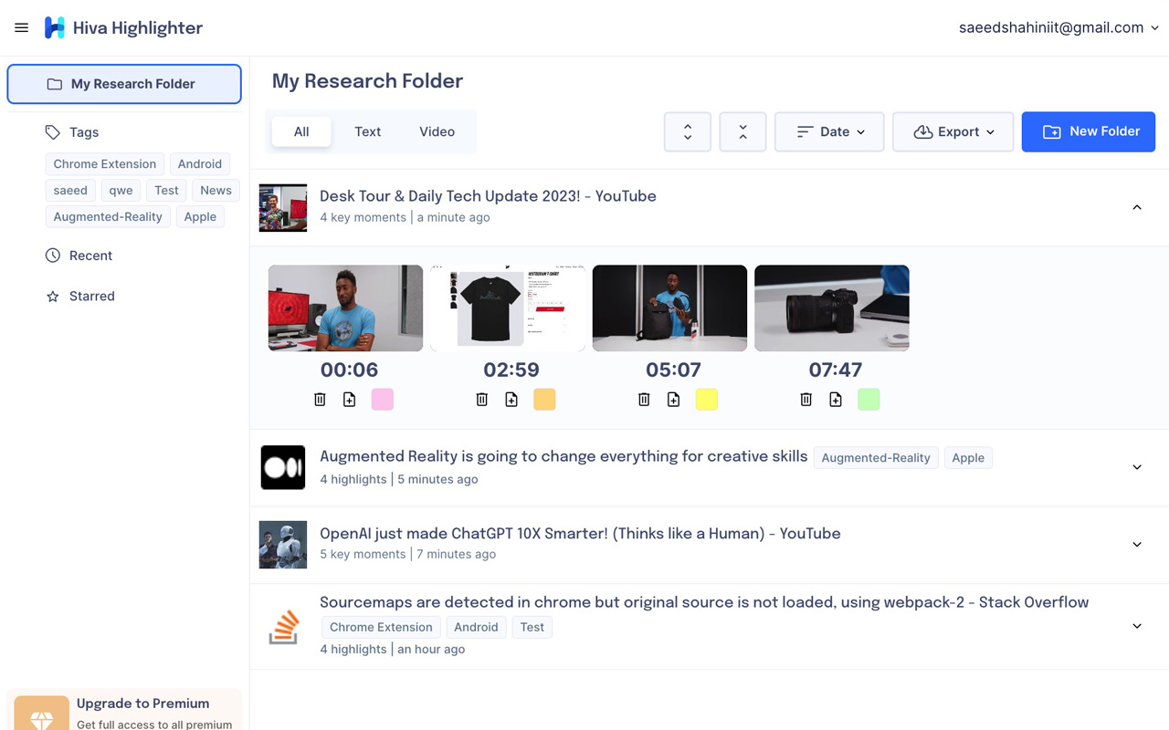Switch to the Text tab

367,131
